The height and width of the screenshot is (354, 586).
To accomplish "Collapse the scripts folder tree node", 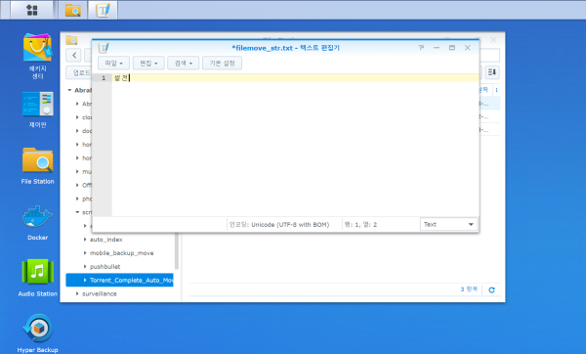I will pos(77,212).
